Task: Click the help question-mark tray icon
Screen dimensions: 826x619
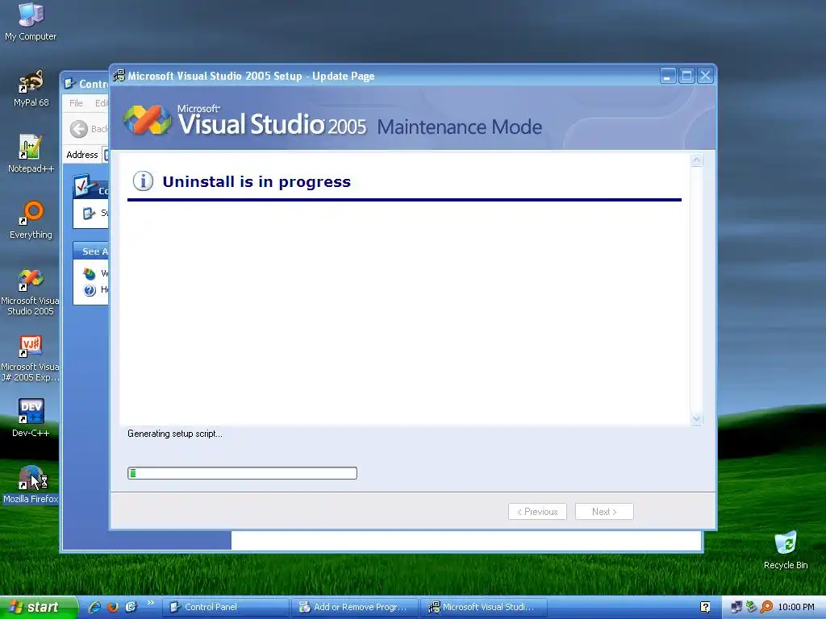Action: tap(705, 607)
